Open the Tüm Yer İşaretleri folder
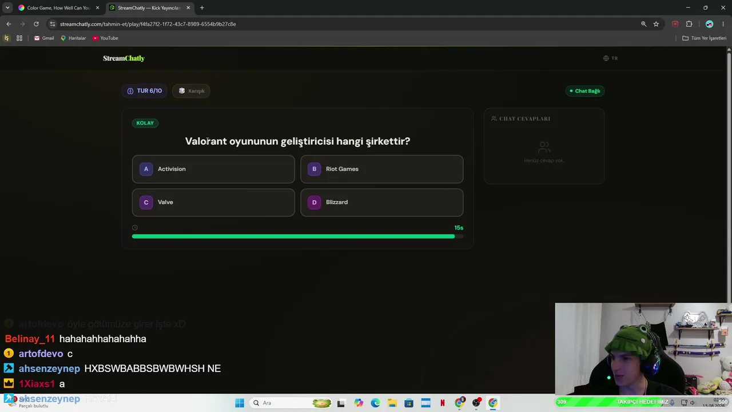The image size is (732, 412). pyautogui.click(x=705, y=38)
